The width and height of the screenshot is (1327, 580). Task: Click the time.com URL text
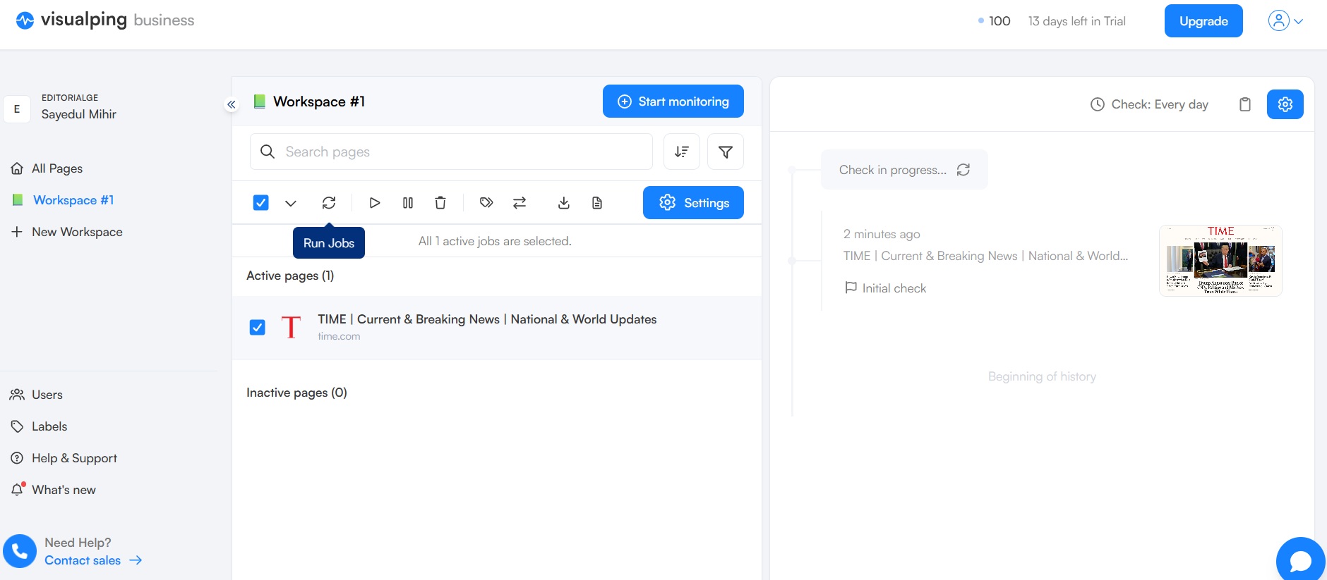click(x=339, y=336)
